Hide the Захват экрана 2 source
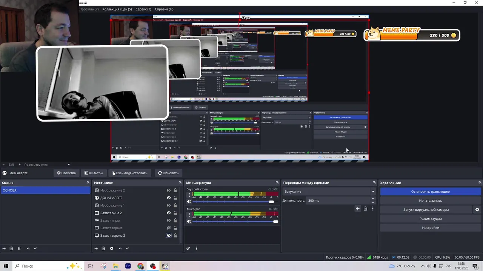This screenshot has width=483, height=271. [x=169, y=236]
